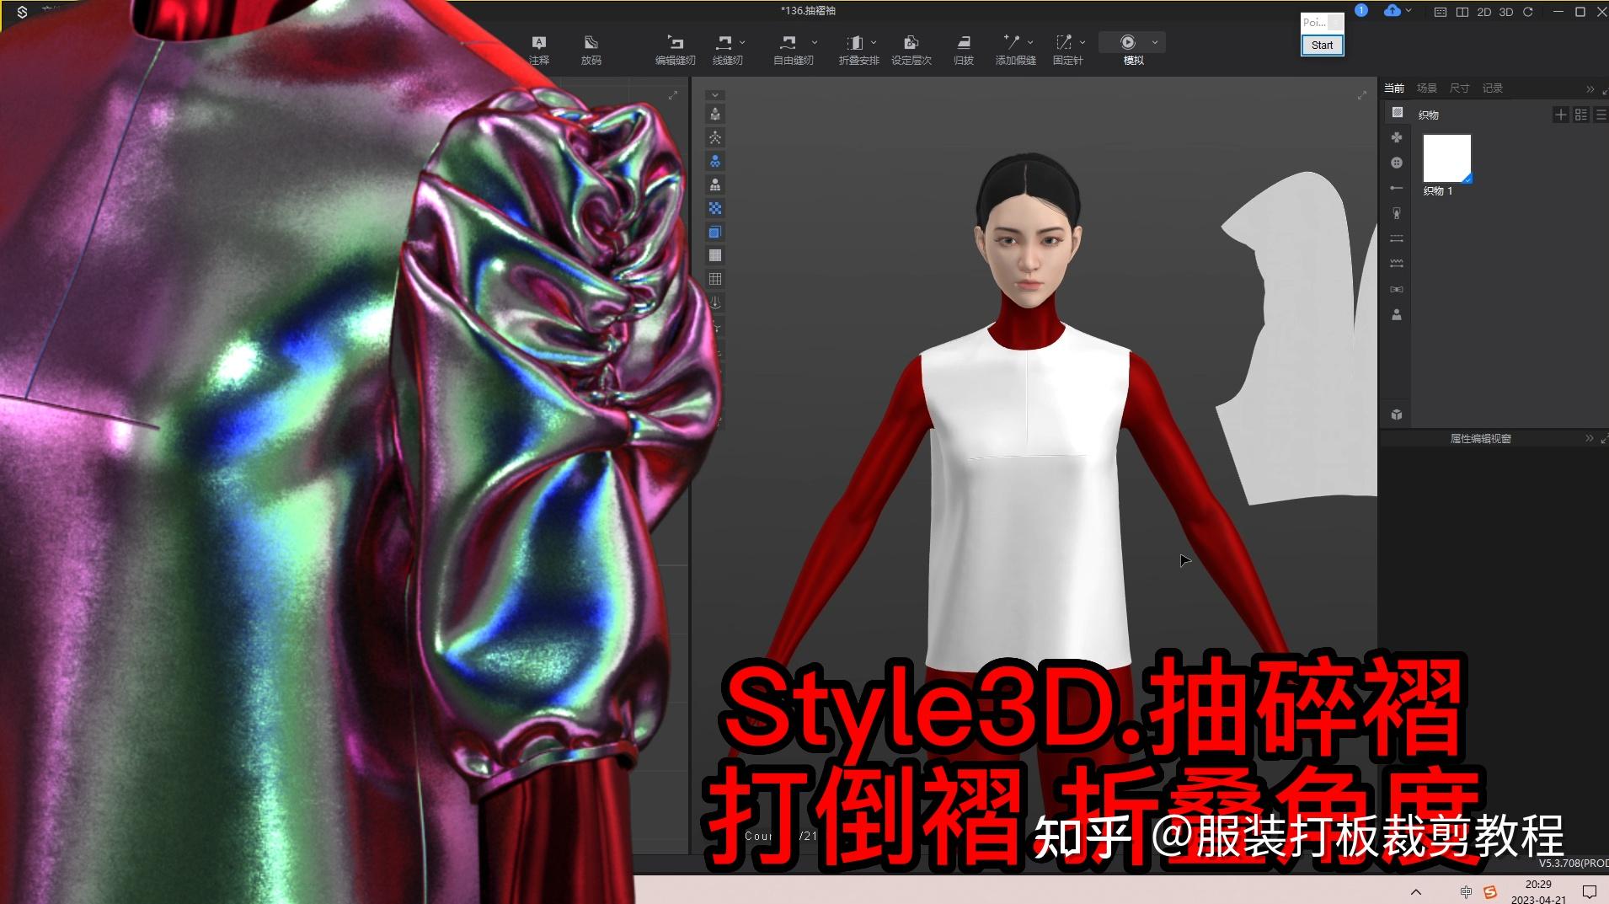Open the 线缝纫 dropdown arrow
The height and width of the screenshot is (904, 1609).
point(742,40)
